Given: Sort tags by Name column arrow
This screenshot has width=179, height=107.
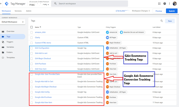Looking at the screenshot, I should tap(41, 27).
